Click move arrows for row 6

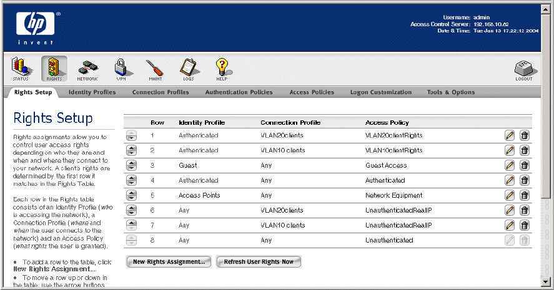pyautogui.click(x=131, y=210)
